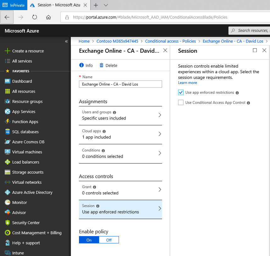Set Enable policy to Off
The height and width of the screenshot is (256, 270).
pos(109,240)
